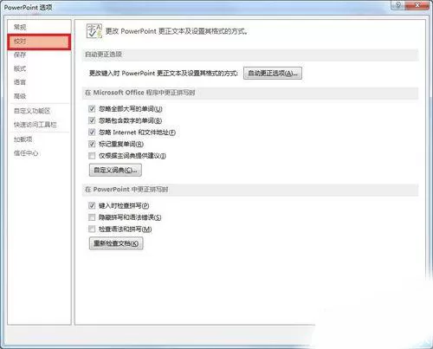Toggle 键入时检查拼写(P) checkbox
The height and width of the screenshot is (349, 433).
tap(92, 205)
